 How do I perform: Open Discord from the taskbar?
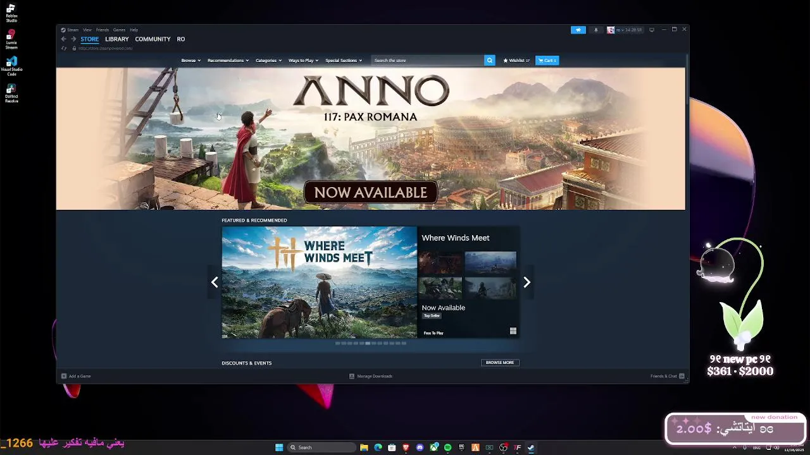coord(420,447)
